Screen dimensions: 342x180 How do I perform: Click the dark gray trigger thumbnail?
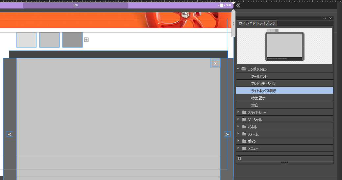72,40
